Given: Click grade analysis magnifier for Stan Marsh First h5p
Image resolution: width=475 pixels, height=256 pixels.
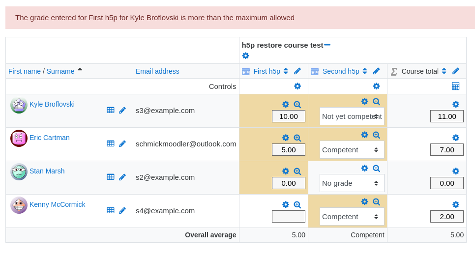Looking at the screenshot, I should 297,171.
